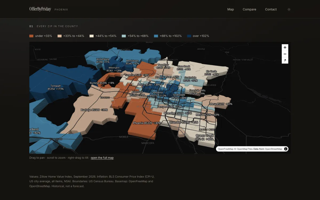The image size is (320, 200).
Task: Reset map bearing with compass button
Action: click(285, 60)
